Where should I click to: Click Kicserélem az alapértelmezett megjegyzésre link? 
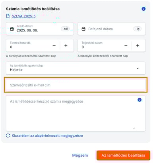[x=47, y=136]
